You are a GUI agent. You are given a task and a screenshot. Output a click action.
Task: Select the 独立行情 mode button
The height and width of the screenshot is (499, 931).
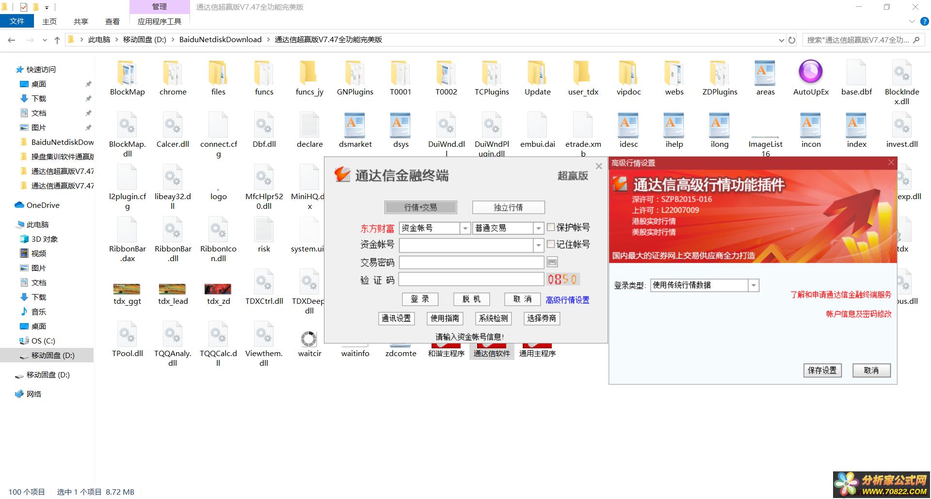508,207
